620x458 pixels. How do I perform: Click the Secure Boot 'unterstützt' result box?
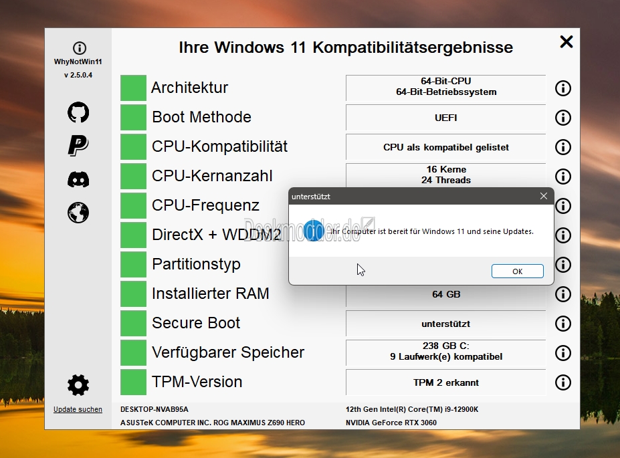click(445, 323)
